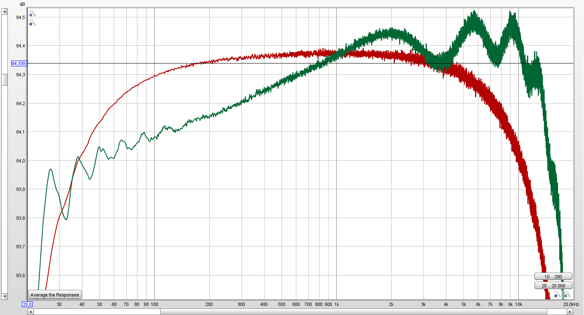Click the 100 frequency axis label
Viewport: 584px width, 315px height.
(x=154, y=304)
